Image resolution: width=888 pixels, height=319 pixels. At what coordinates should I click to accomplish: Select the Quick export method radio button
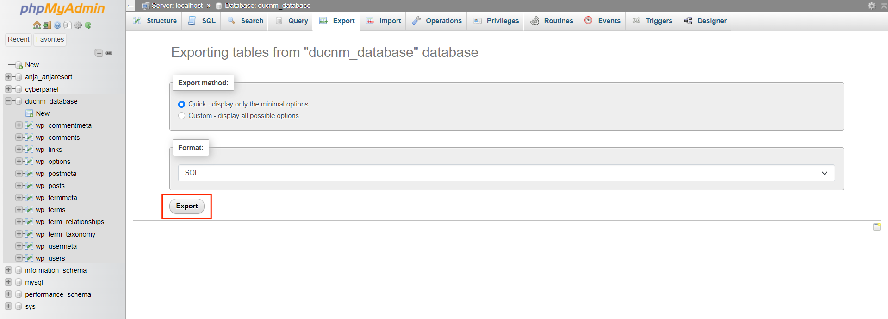(182, 104)
